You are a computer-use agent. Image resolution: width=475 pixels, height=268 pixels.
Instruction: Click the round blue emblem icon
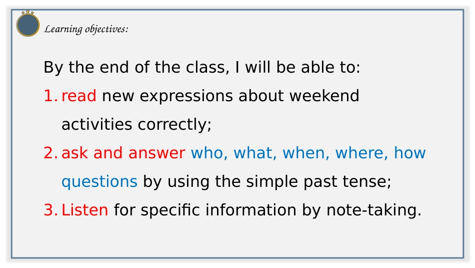pos(28,25)
